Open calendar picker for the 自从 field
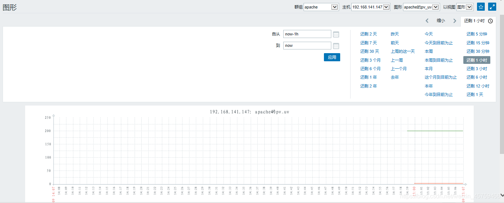The image size is (504, 203). 336,34
